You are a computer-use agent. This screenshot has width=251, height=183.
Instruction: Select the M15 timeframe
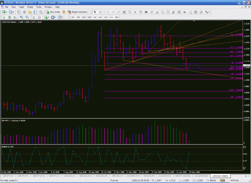click(84, 17)
